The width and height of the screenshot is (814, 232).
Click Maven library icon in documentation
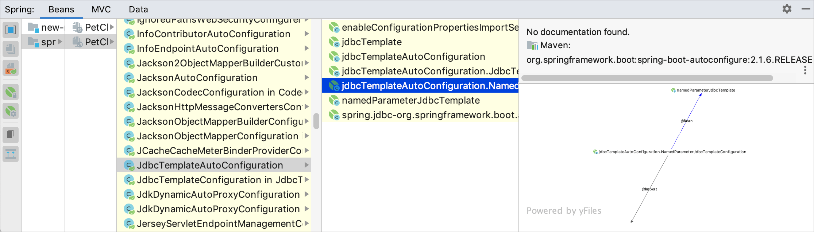(x=532, y=45)
